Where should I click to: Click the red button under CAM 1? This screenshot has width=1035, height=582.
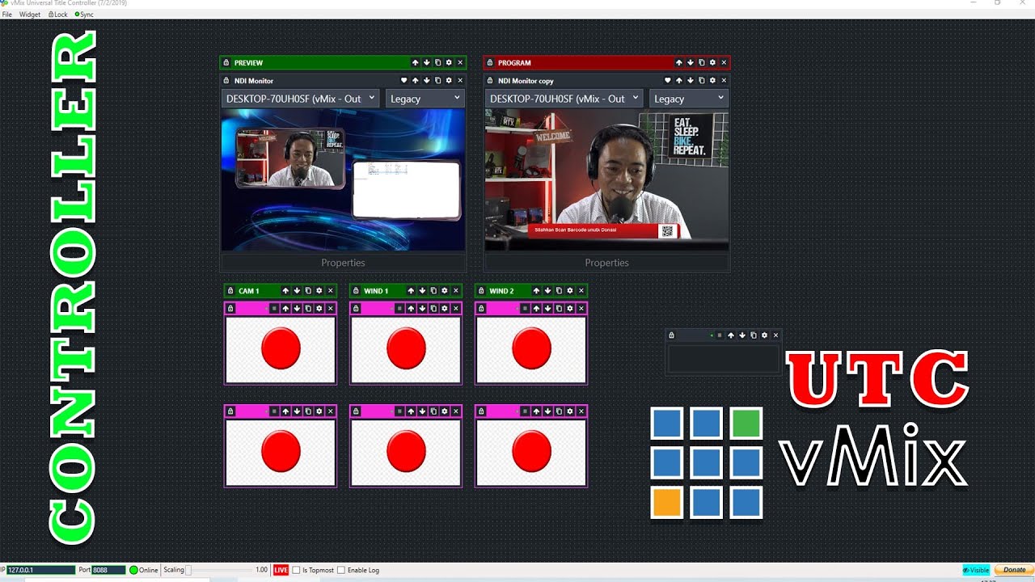[x=281, y=349]
